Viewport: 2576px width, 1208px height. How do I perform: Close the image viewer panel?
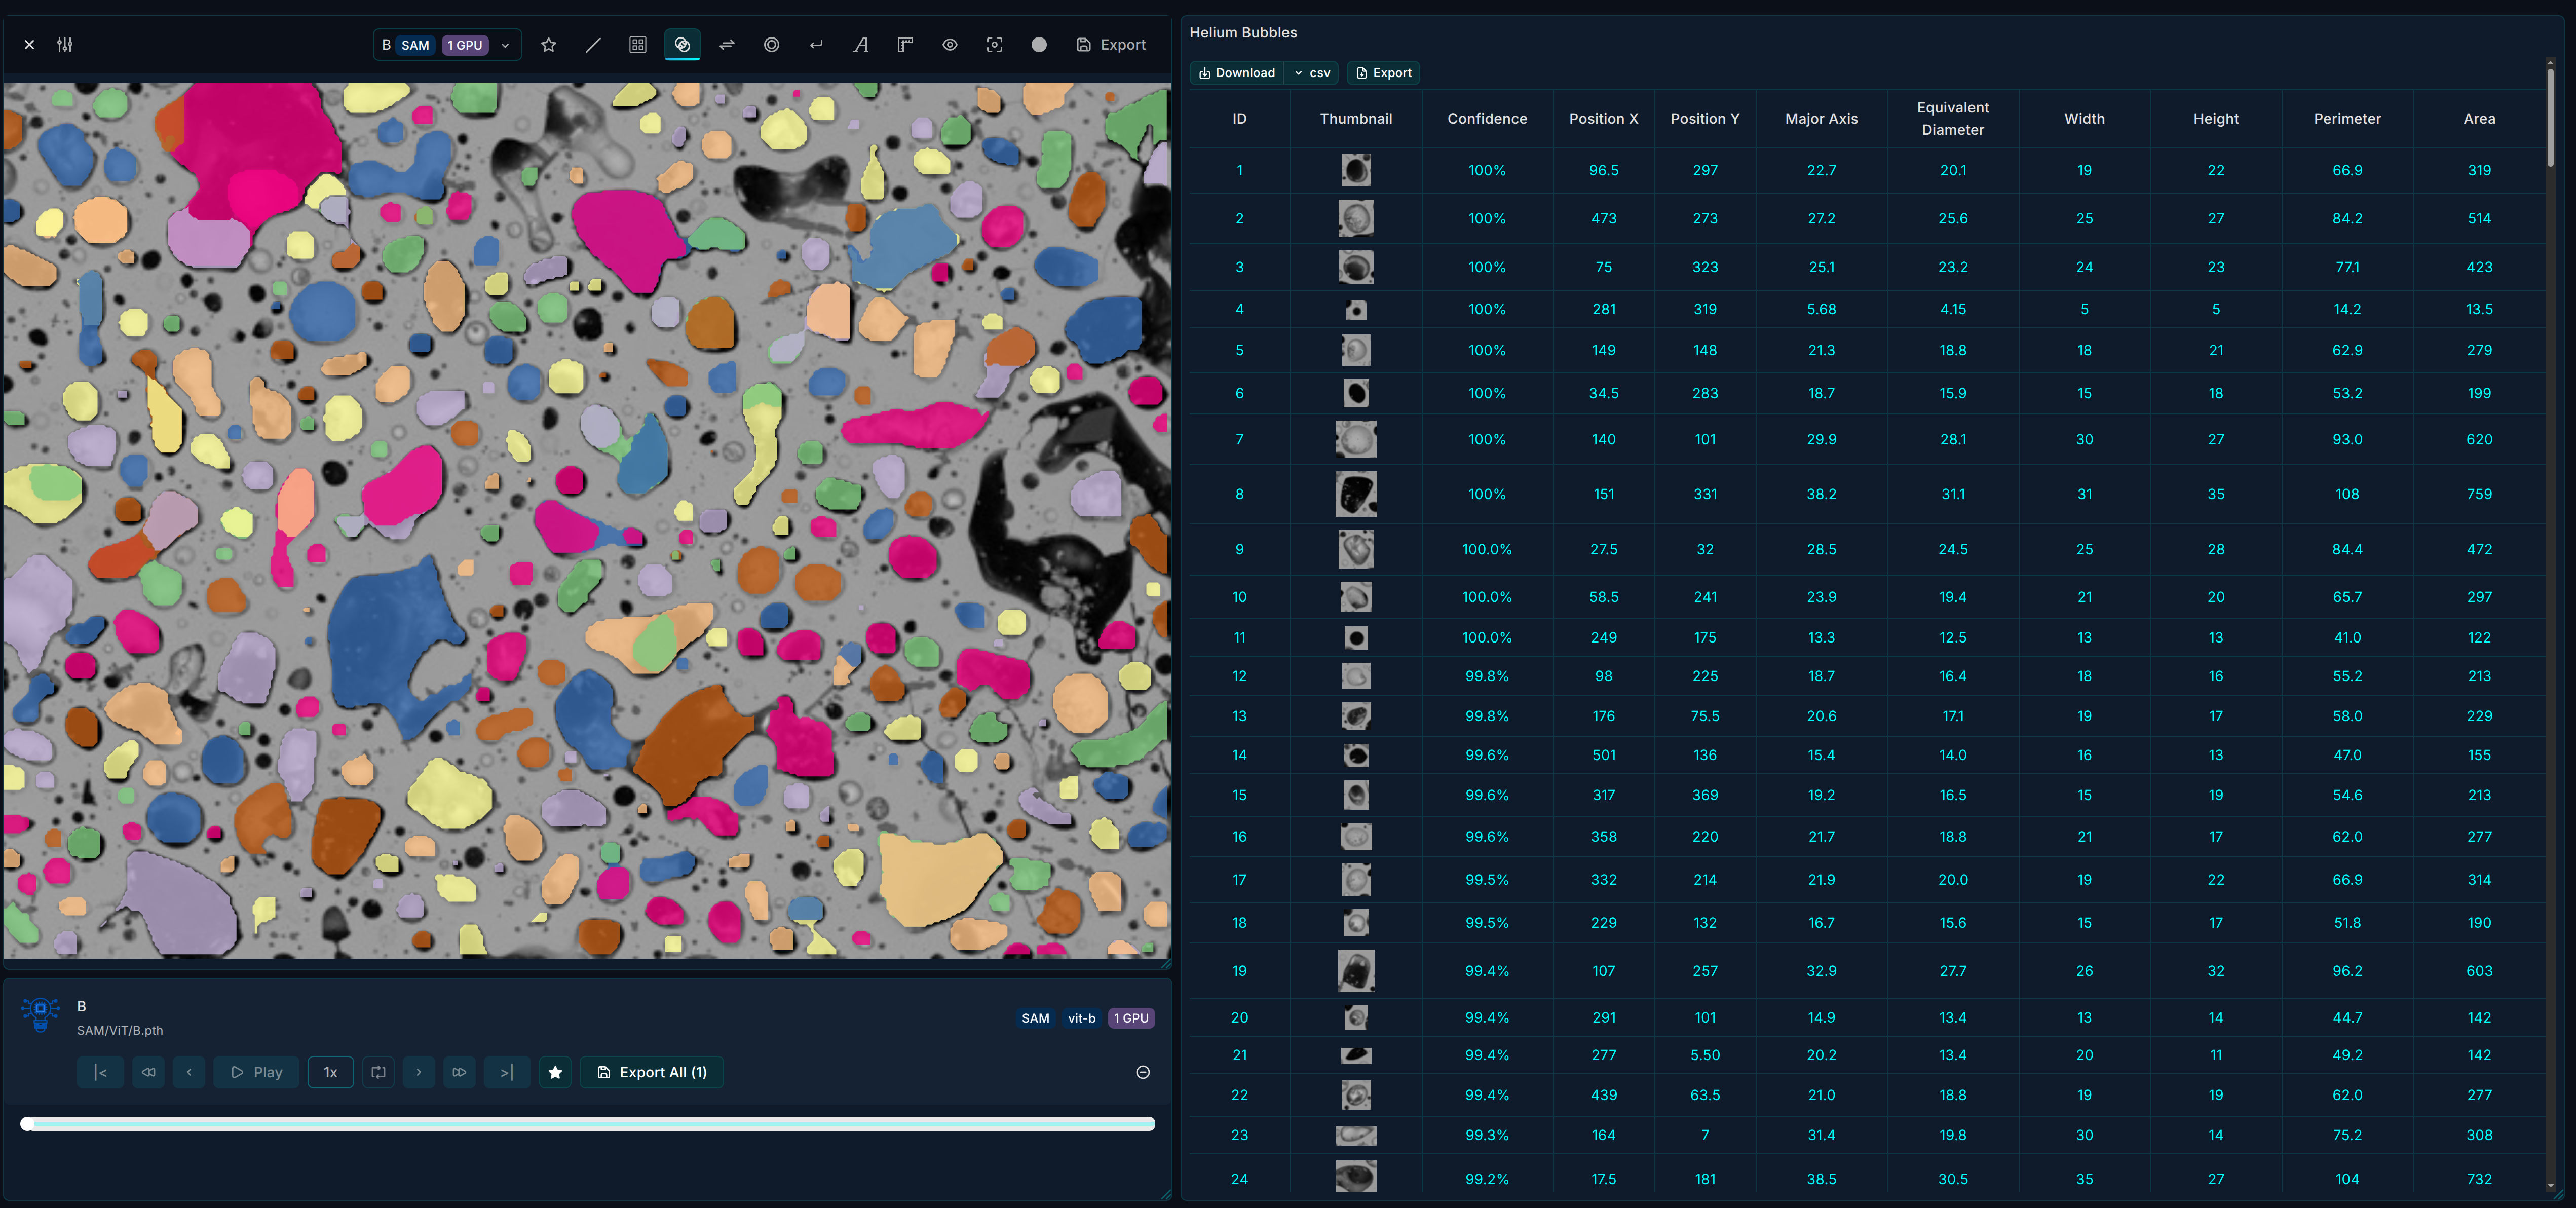click(29, 45)
